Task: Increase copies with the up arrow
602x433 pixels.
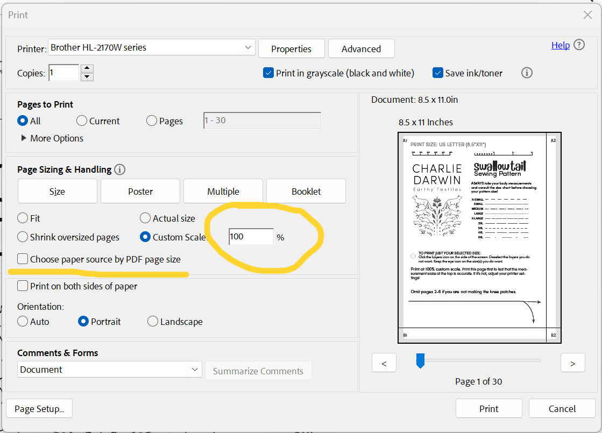Action: click(x=87, y=68)
